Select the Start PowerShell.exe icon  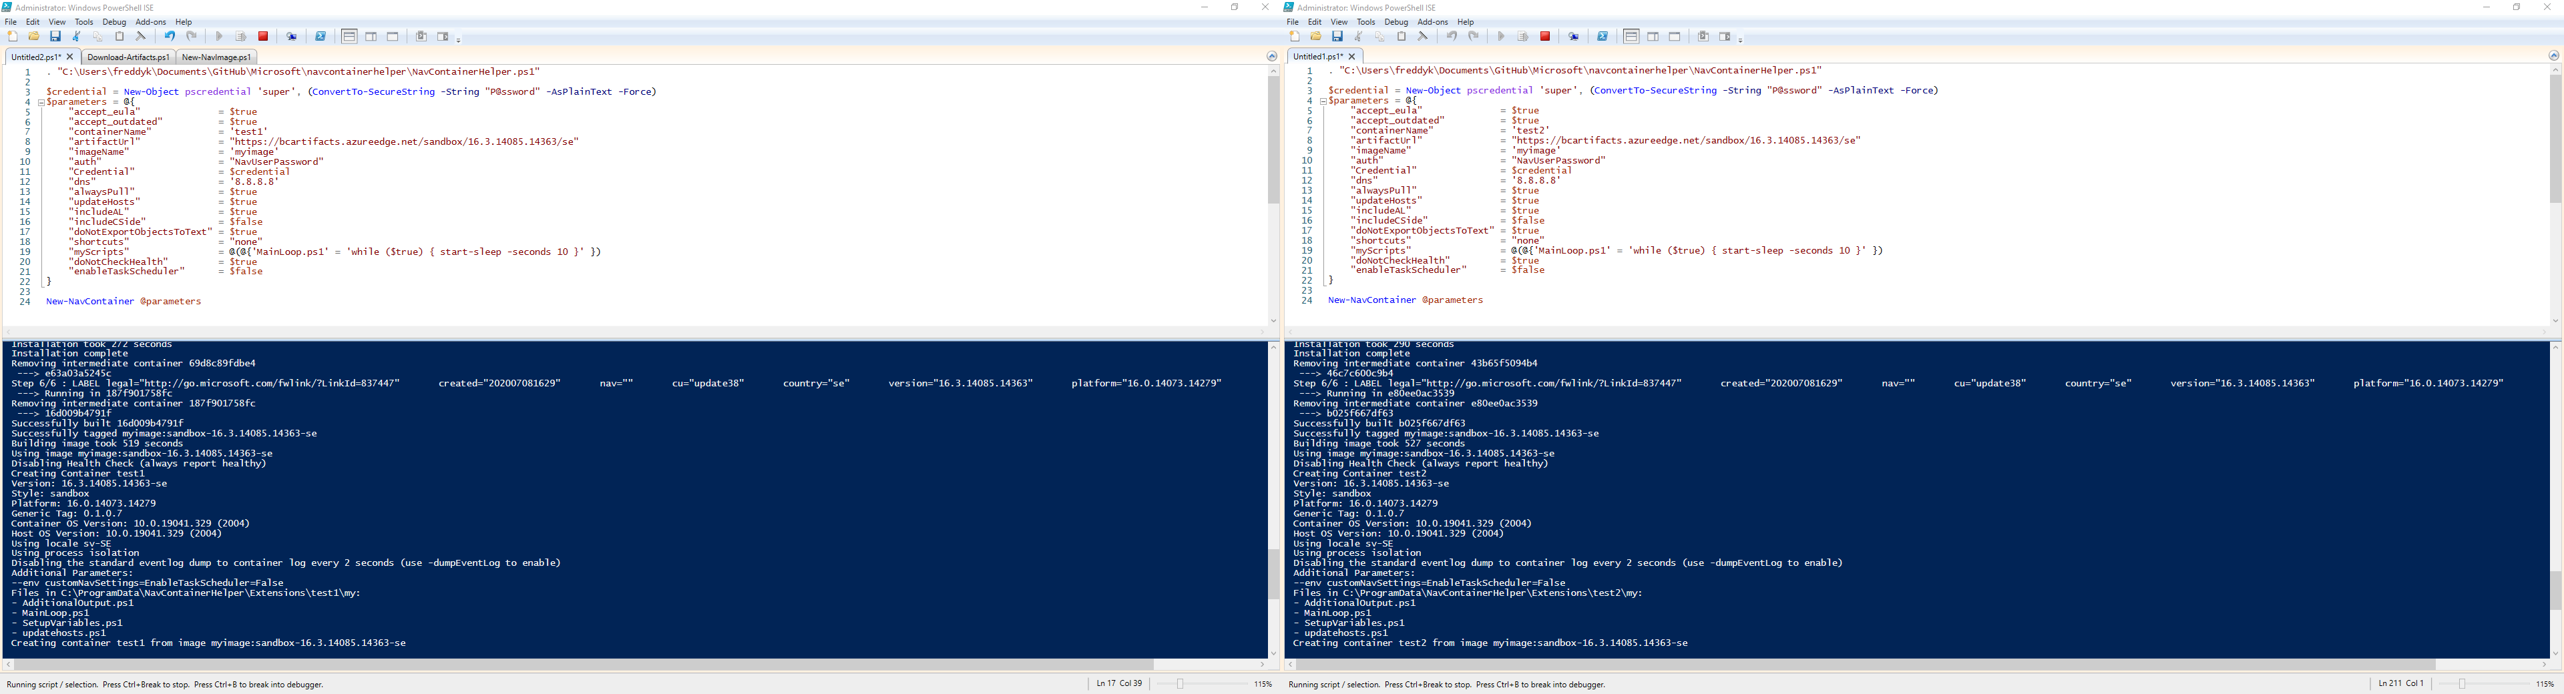320,36
